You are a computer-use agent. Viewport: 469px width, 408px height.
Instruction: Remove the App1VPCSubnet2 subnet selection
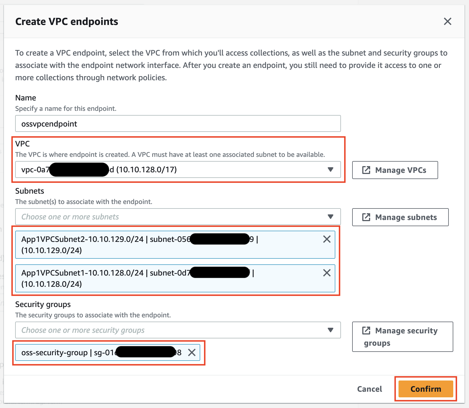[327, 239]
